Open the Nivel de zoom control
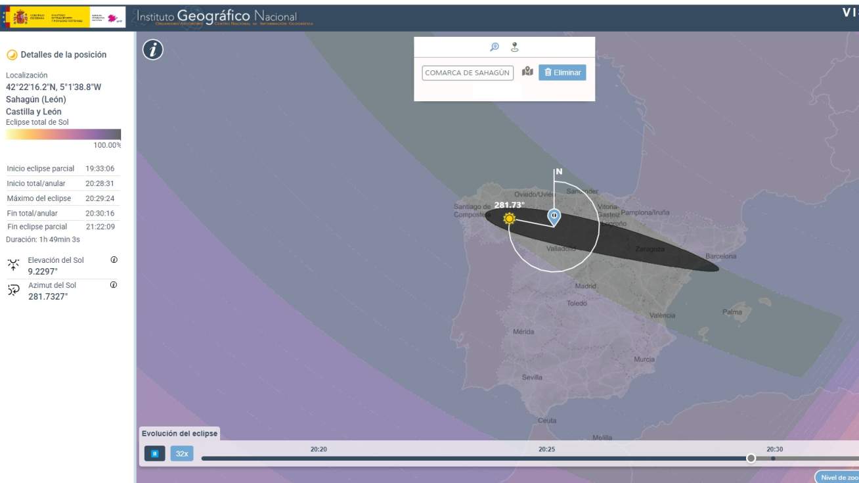Viewport: 859px width, 483px height. pyautogui.click(x=838, y=477)
